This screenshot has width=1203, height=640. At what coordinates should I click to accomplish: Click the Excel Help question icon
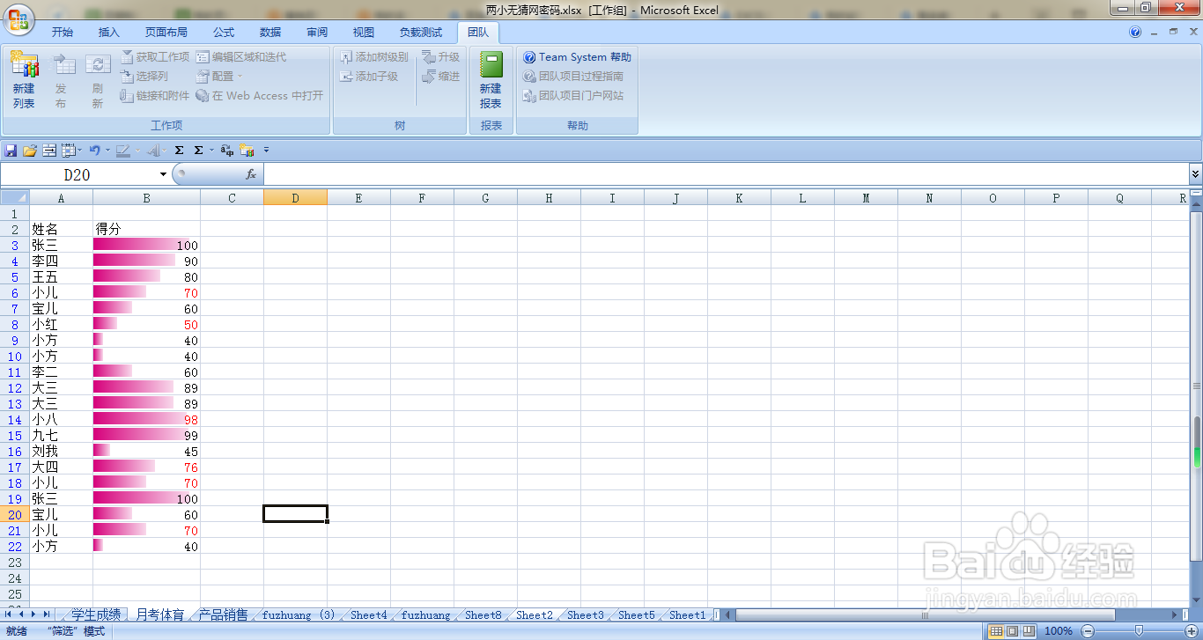pyautogui.click(x=1136, y=32)
